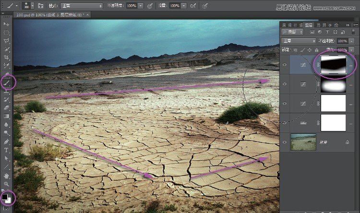Viewport: 360px width, 213px height.
Task: Open the Brush panel from options bar
Action: pyautogui.click(x=41, y=6)
